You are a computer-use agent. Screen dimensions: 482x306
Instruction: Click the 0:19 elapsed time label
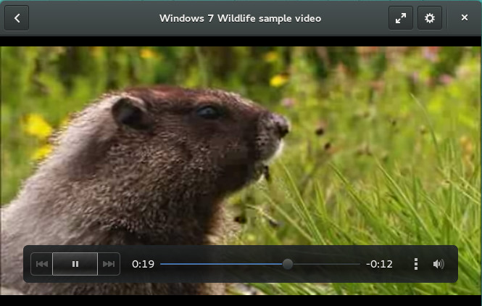tap(143, 264)
